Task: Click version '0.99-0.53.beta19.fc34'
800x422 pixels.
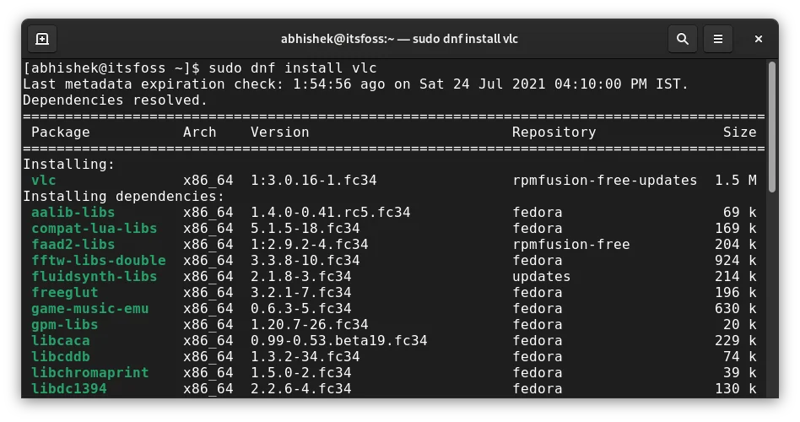Action: pos(338,340)
